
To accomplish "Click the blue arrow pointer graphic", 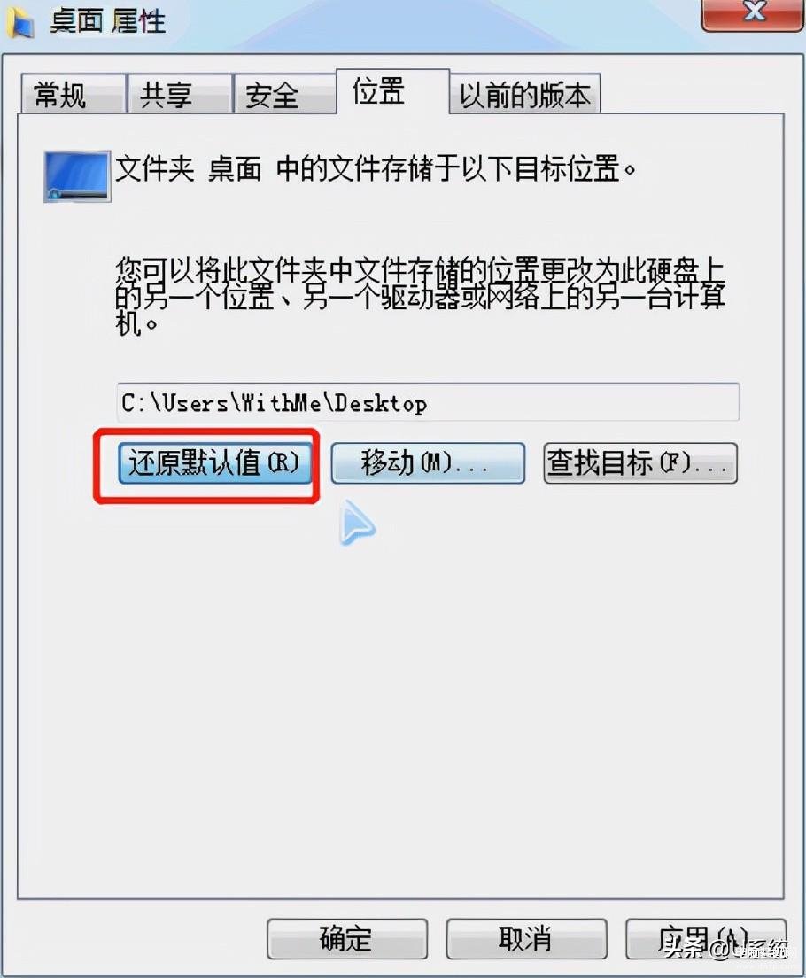I will click(x=357, y=523).
